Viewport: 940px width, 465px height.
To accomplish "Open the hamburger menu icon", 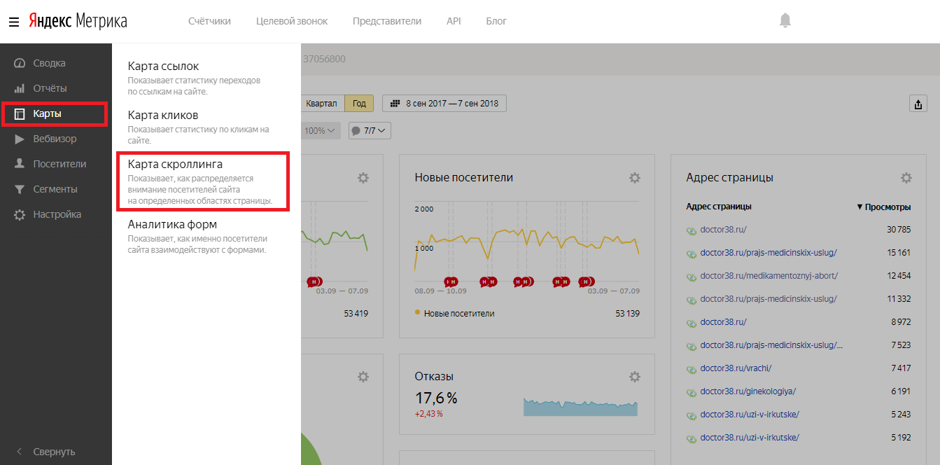I will tap(13, 22).
